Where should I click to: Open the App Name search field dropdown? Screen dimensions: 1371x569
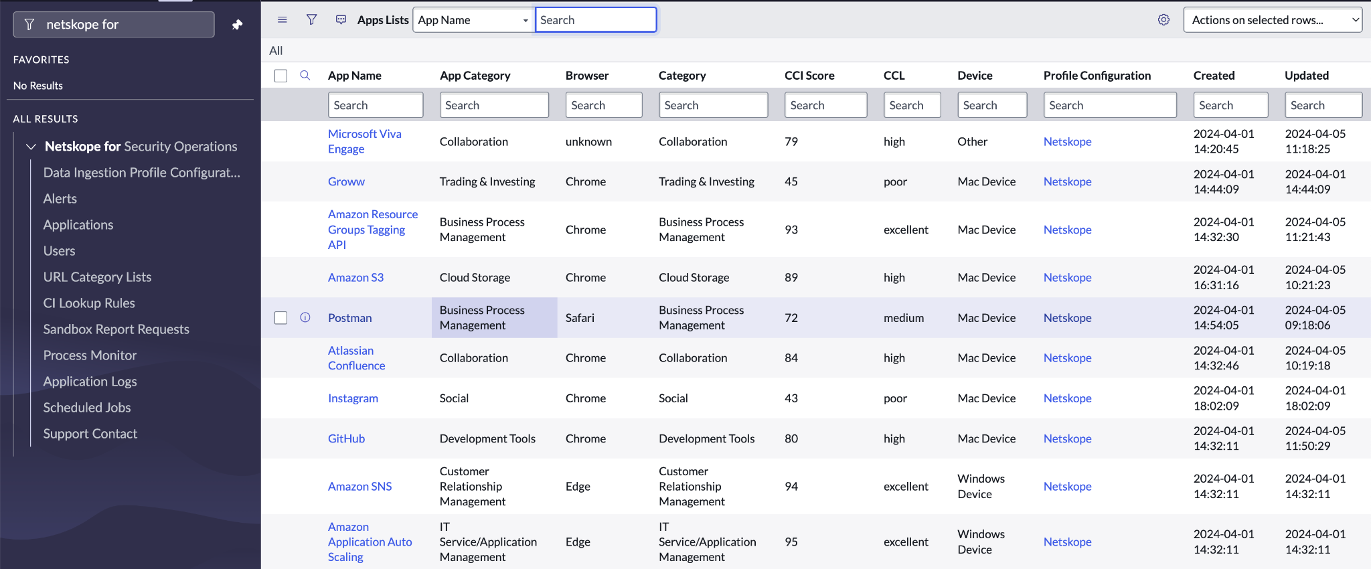click(473, 20)
